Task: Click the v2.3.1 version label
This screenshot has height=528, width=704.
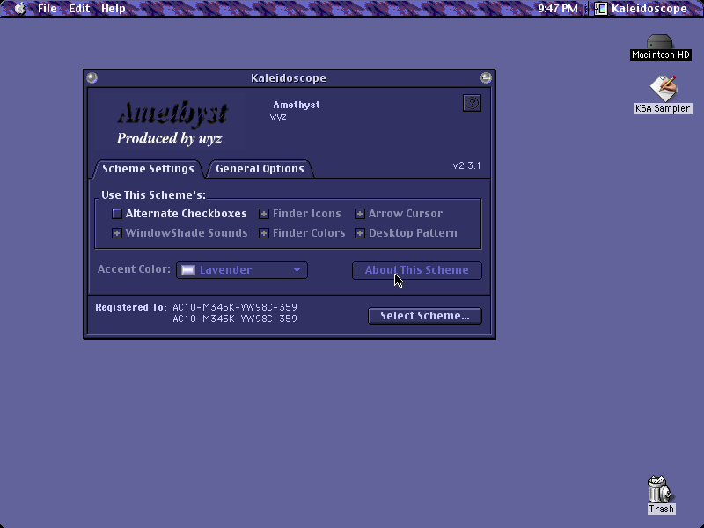Action: (466, 165)
